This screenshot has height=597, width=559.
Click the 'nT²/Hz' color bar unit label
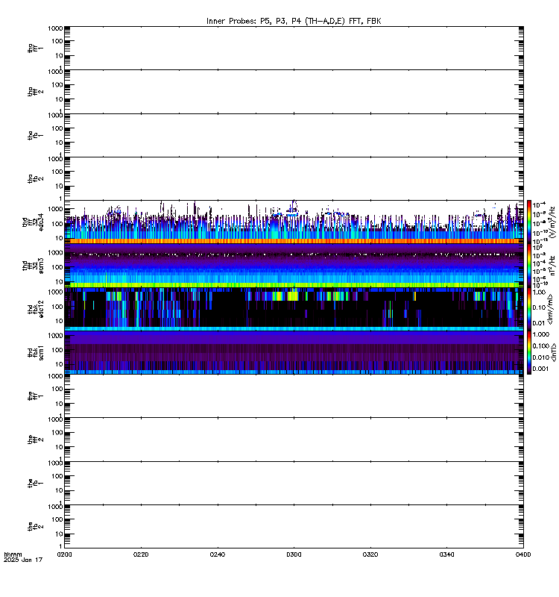pyautogui.click(x=552, y=266)
